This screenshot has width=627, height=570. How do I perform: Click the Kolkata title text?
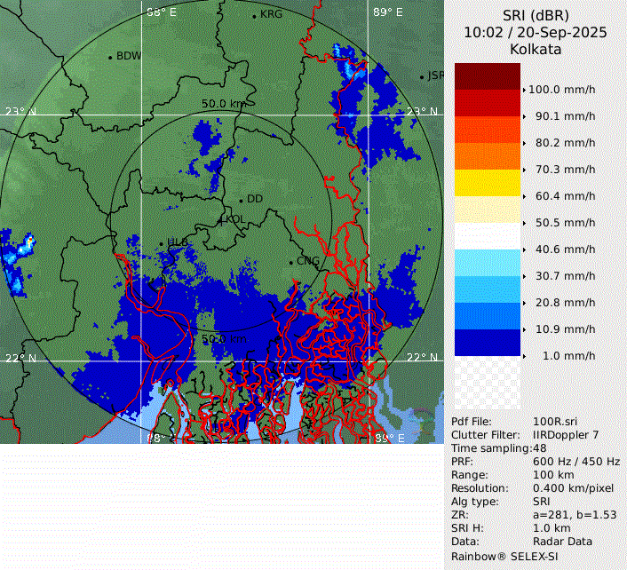pos(535,50)
